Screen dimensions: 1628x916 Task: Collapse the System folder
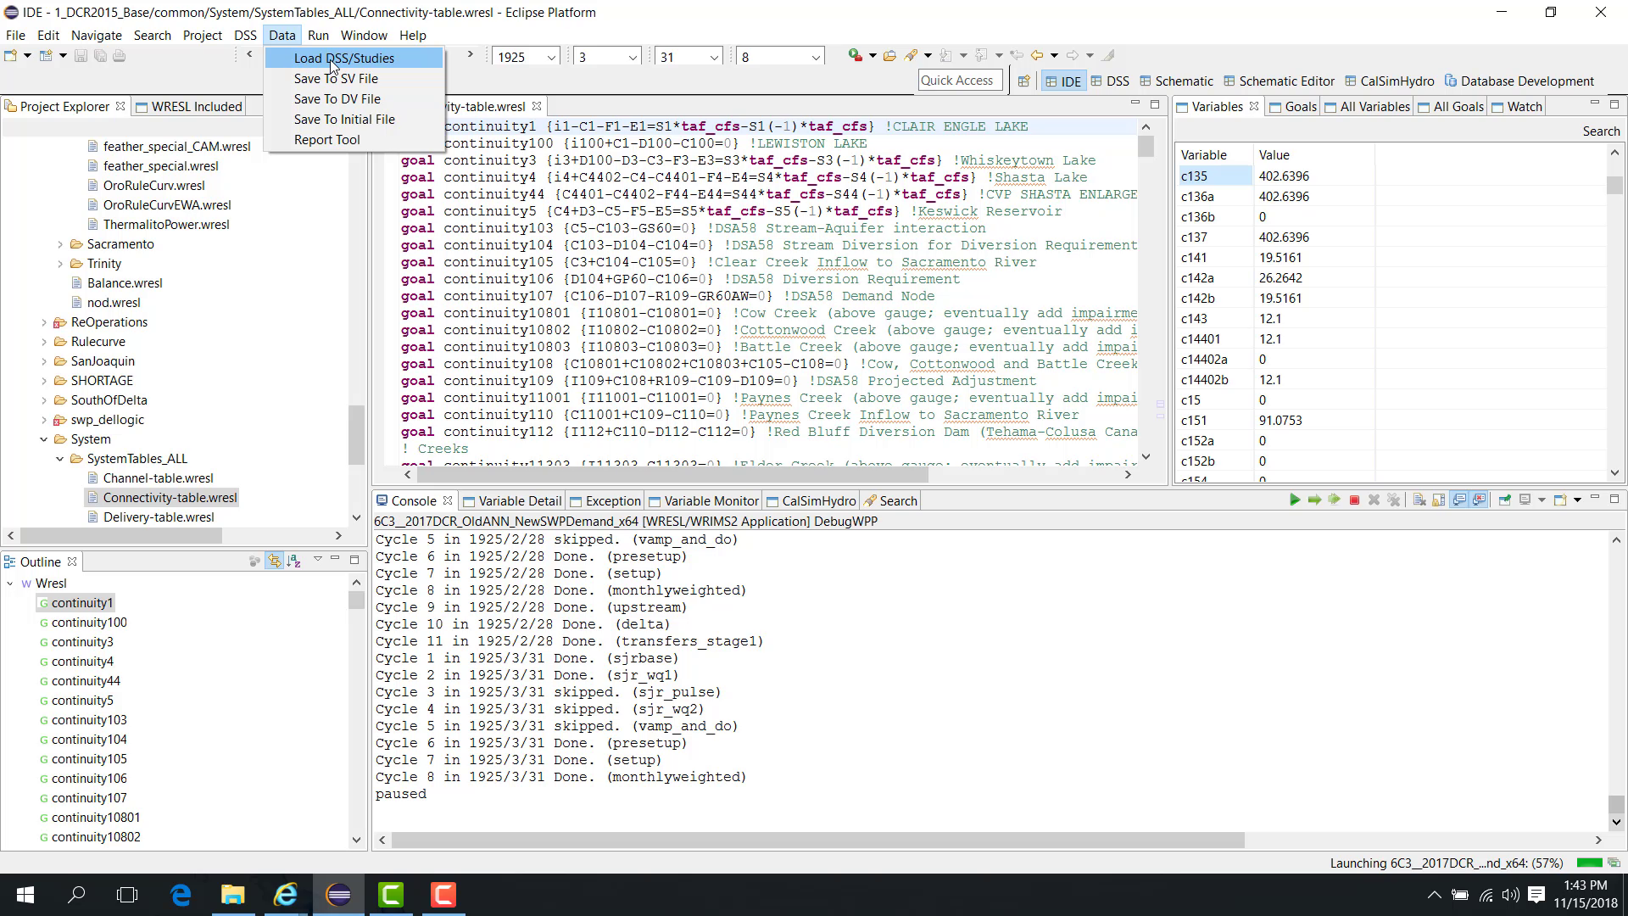[x=44, y=439]
